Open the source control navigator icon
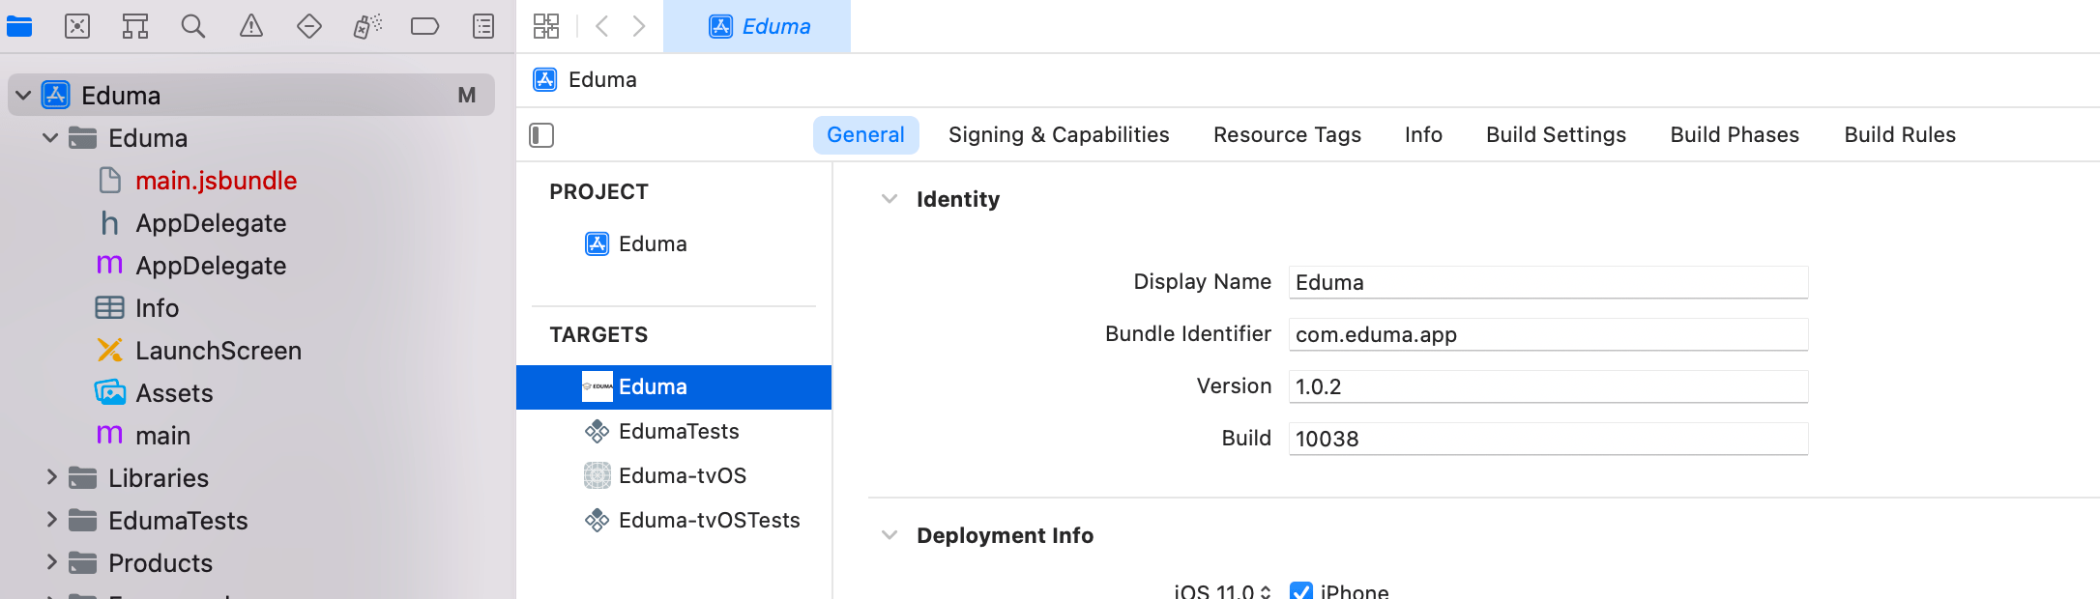2100x599 pixels. tap(77, 26)
